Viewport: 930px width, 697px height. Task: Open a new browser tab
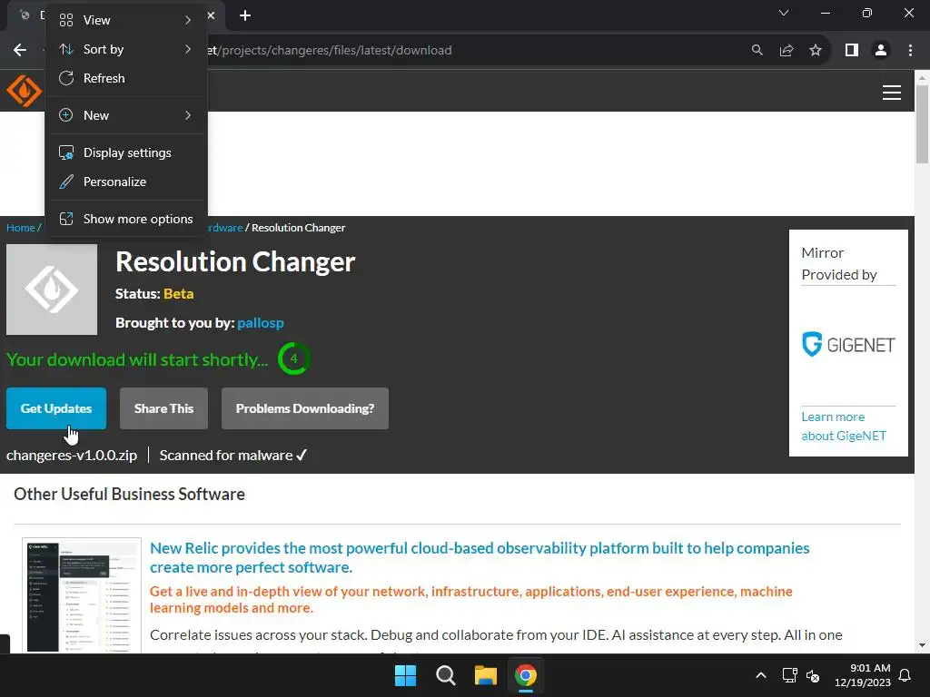tap(245, 15)
